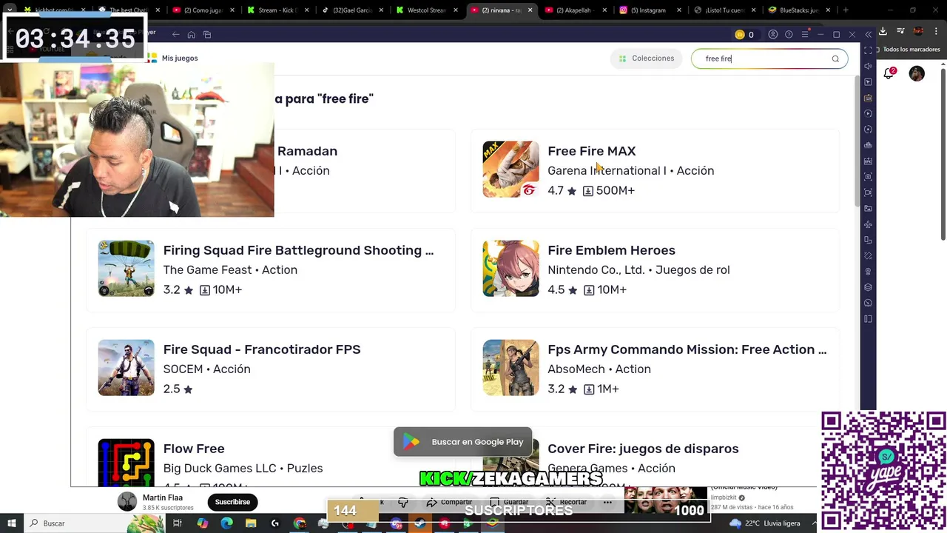The width and height of the screenshot is (947, 533).
Task: Click the stacked layers icon in sidebar
Action: 869,287
